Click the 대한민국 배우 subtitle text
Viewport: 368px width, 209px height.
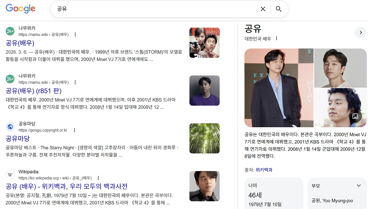coord(258,38)
